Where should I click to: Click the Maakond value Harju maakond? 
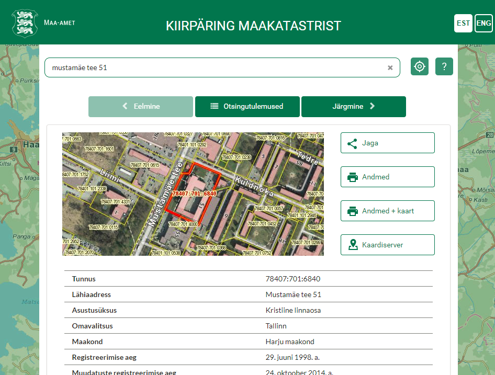pyautogui.click(x=290, y=342)
